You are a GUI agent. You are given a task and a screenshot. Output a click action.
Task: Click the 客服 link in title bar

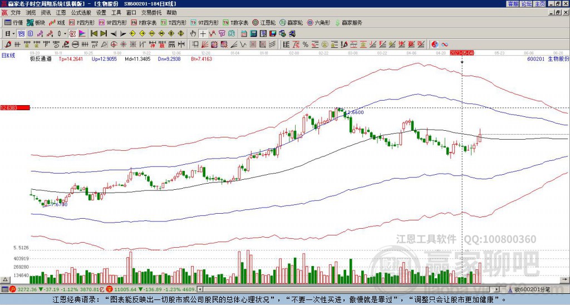[513, 4]
